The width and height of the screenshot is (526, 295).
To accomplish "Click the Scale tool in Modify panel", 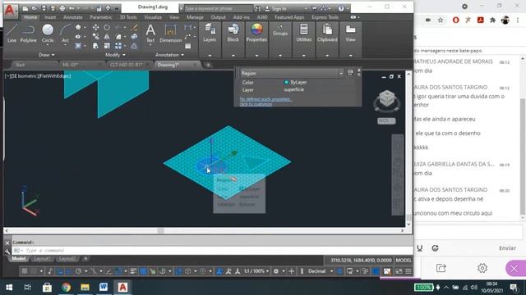I will pos(107,46).
